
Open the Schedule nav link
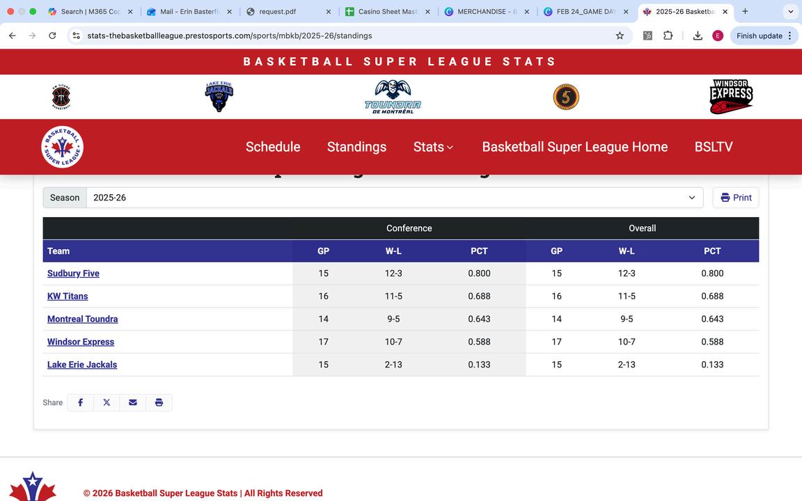coord(273,147)
